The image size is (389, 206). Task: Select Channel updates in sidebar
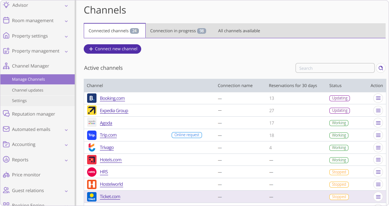tap(27, 90)
